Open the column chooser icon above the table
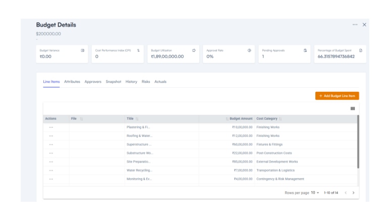This screenshot has height=220, width=391. click(x=353, y=108)
